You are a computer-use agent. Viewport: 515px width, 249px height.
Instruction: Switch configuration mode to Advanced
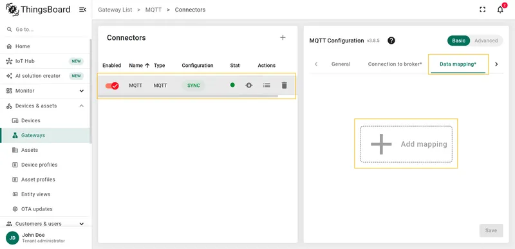pos(486,41)
